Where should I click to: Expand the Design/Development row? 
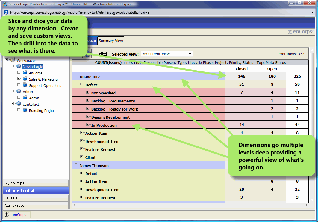(87, 117)
